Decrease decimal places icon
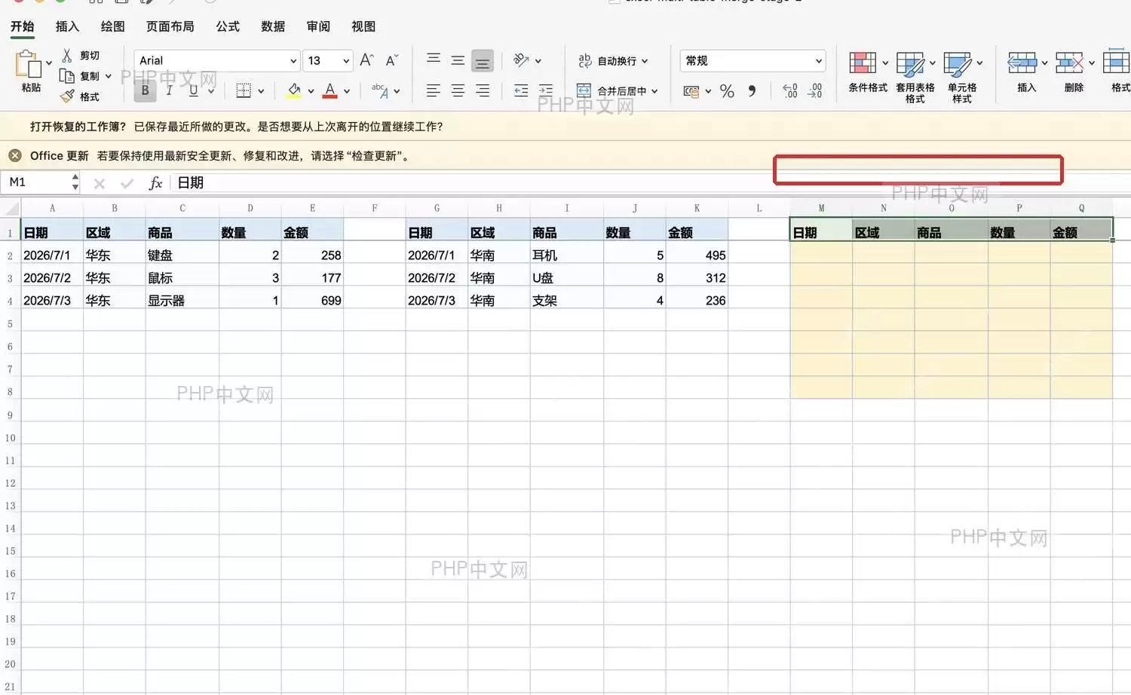 815,91
